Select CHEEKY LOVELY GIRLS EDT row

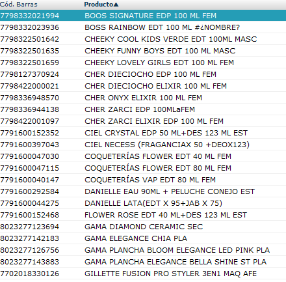(143, 63)
